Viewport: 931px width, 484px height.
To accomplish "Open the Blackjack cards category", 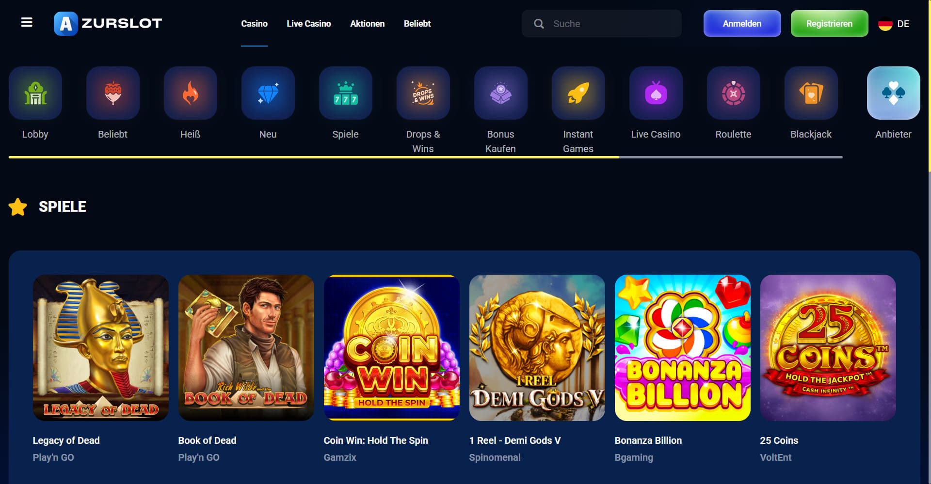I will tap(811, 93).
